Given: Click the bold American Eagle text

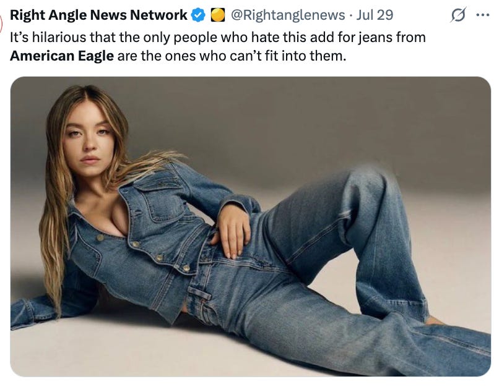Looking at the screenshot, I should (x=62, y=56).
